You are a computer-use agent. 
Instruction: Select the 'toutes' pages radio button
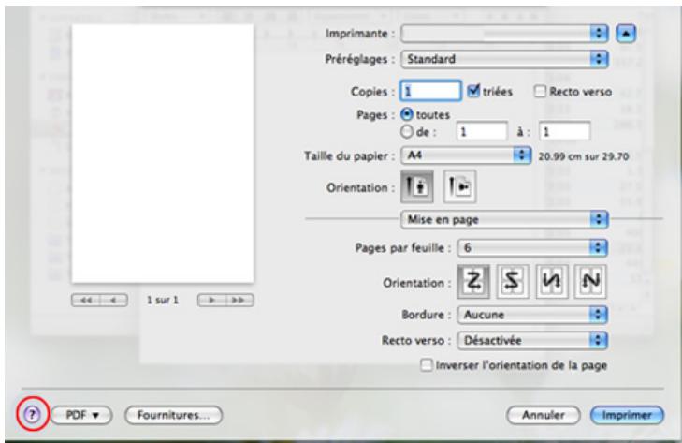click(407, 114)
